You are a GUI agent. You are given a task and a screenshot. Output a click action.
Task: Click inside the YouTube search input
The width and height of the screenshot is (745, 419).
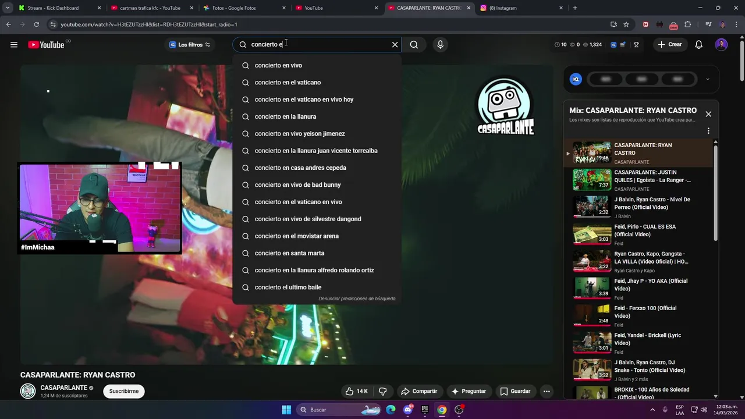[317, 44]
